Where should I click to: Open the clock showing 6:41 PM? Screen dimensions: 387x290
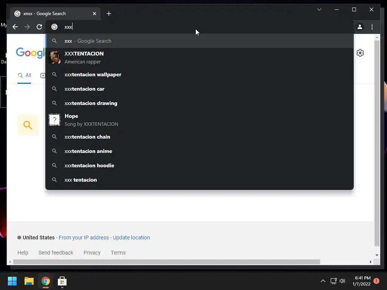[x=362, y=281]
